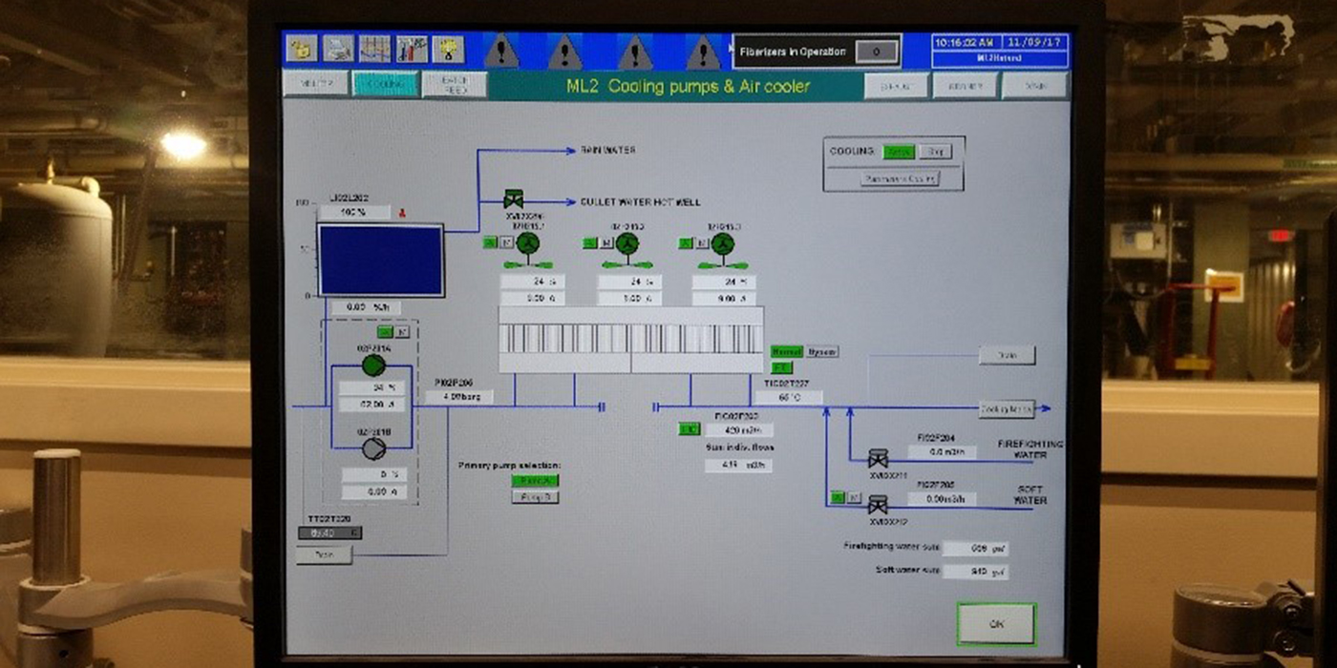Toggle green mode button above pump group
Screen dimensions: 1337x668
(384, 332)
